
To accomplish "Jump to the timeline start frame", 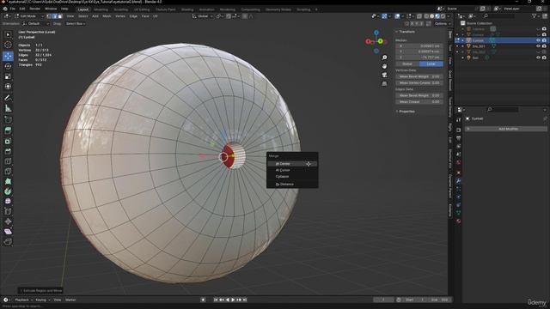I will pos(216,300).
